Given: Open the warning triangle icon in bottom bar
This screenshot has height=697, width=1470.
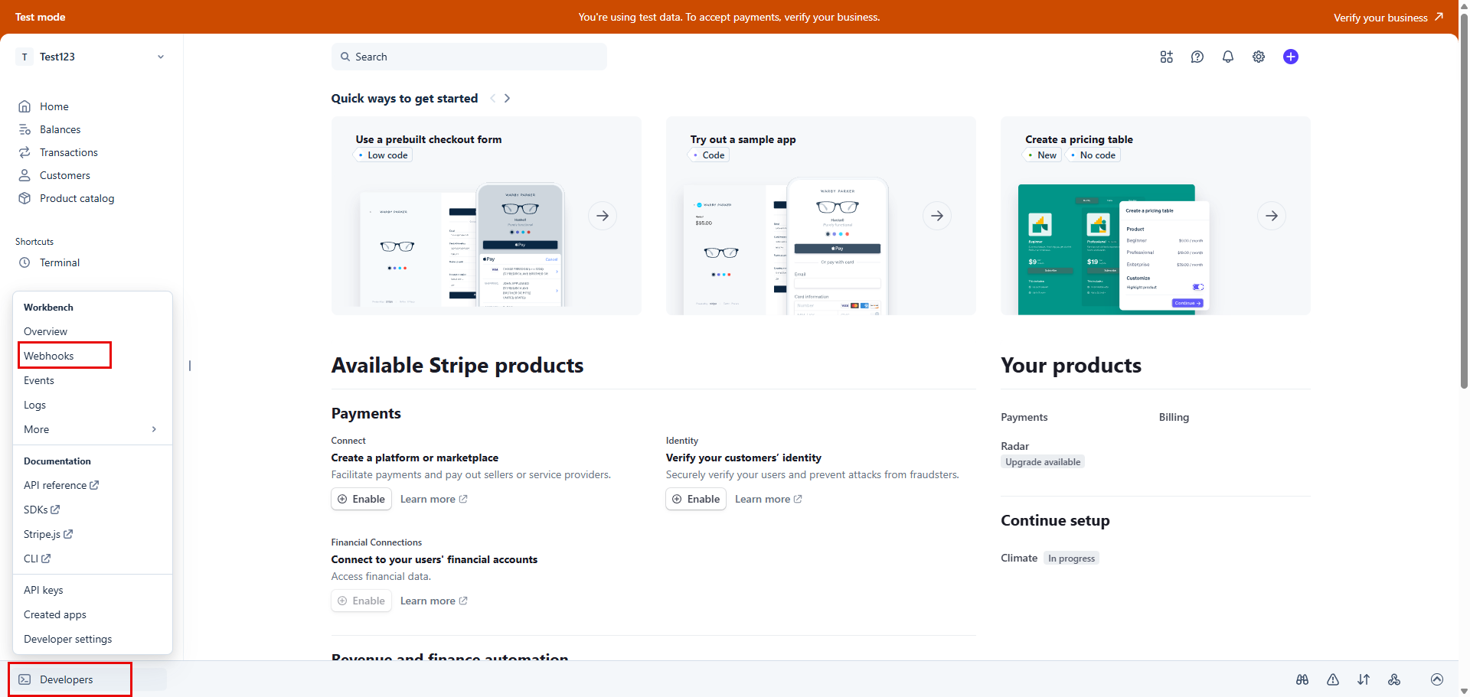Looking at the screenshot, I should (1333, 679).
